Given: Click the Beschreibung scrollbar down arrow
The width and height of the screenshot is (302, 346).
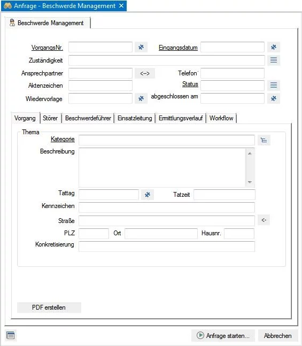Looking at the screenshot, I should [x=250, y=182].
